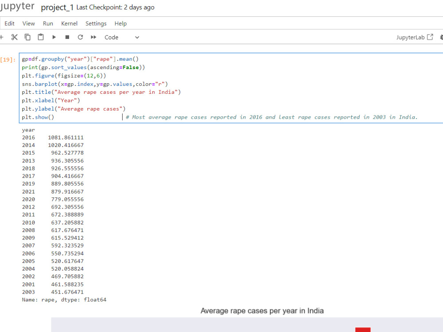The height and width of the screenshot is (332, 443).
Task: Click the red bar at top of the chart
Action: point(363,330)
